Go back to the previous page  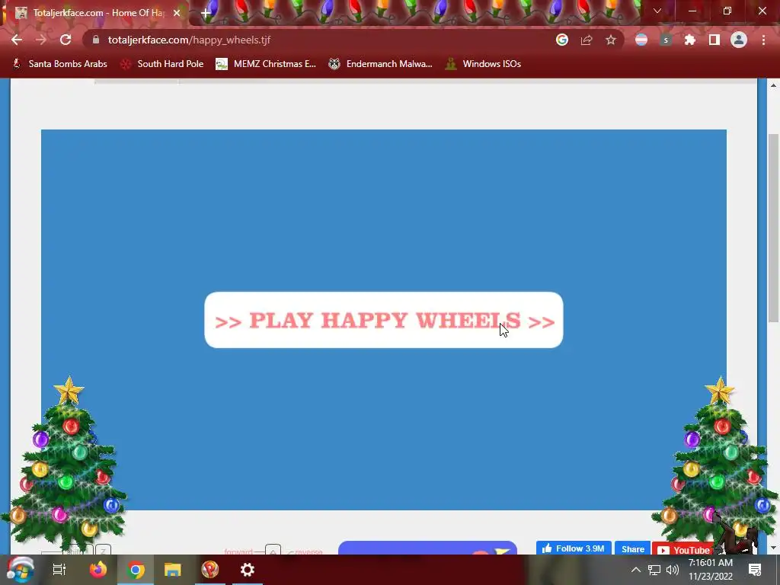[17, 40]
